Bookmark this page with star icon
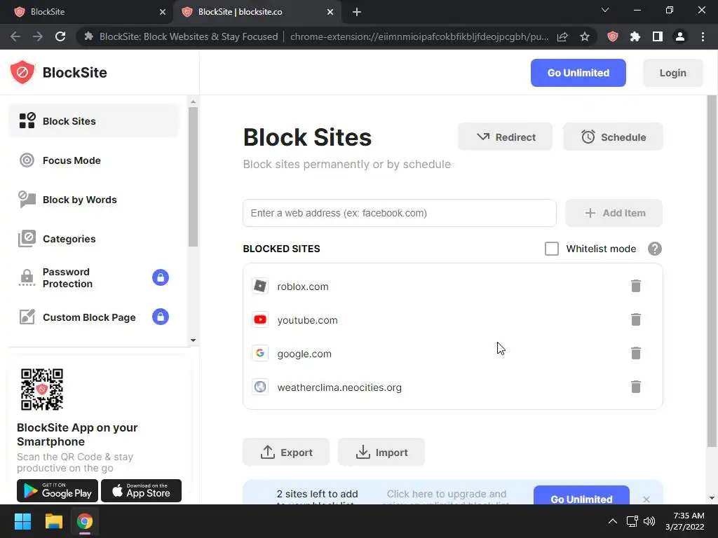Viewport: 718px width, 538px height. (x=584, y=36)
